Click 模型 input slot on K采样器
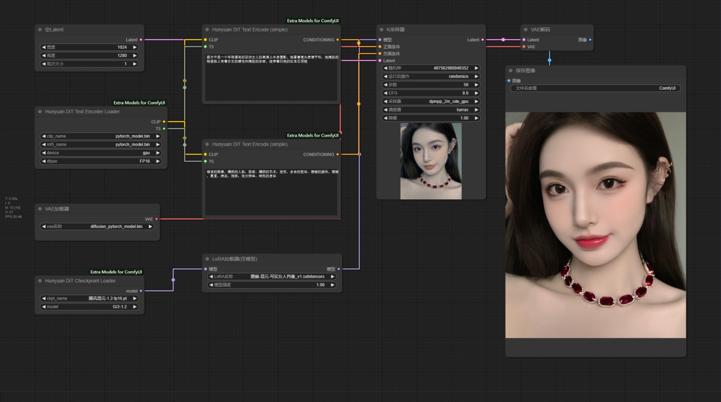 click(x=380, y=40)
